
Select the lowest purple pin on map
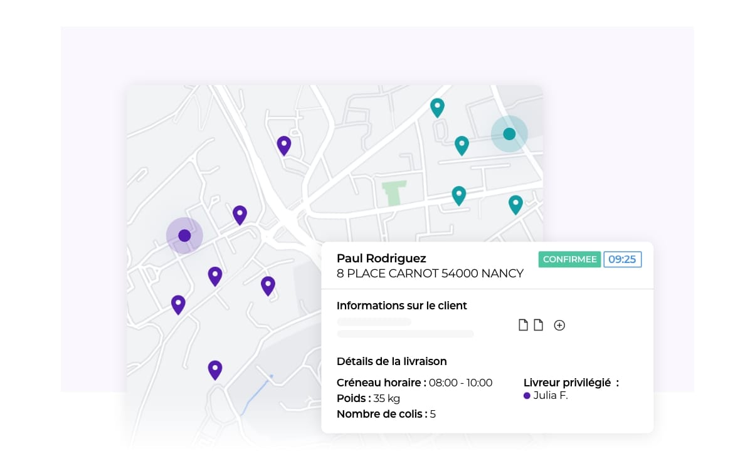215,369
